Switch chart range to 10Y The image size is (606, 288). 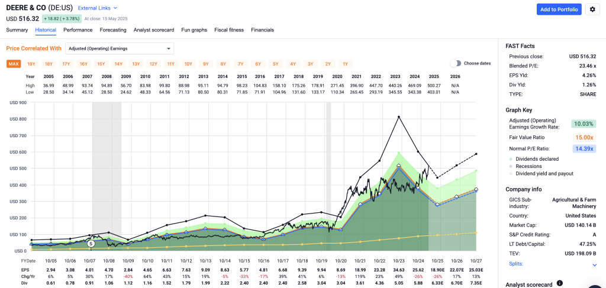[188, 64]
